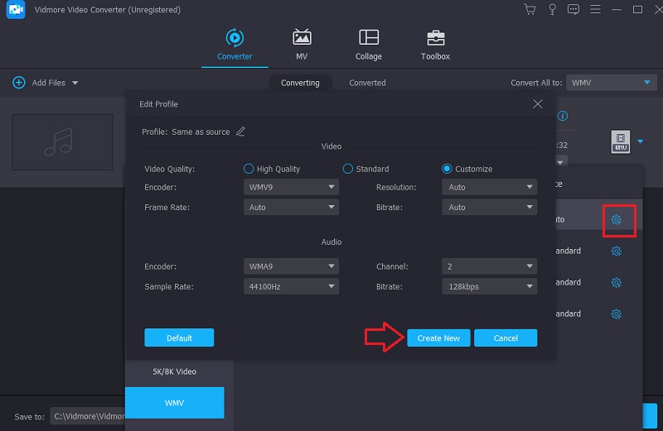Switch to the Collage tab

369,45
